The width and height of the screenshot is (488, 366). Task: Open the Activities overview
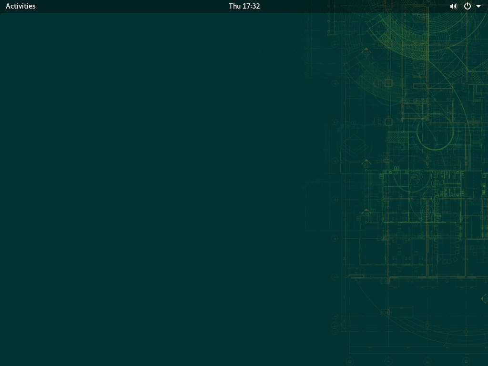20,6
